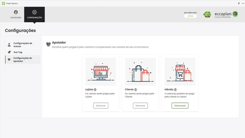Click the Frete Neutro window title text
Screen dimensions: 245x138
[12, 3]
